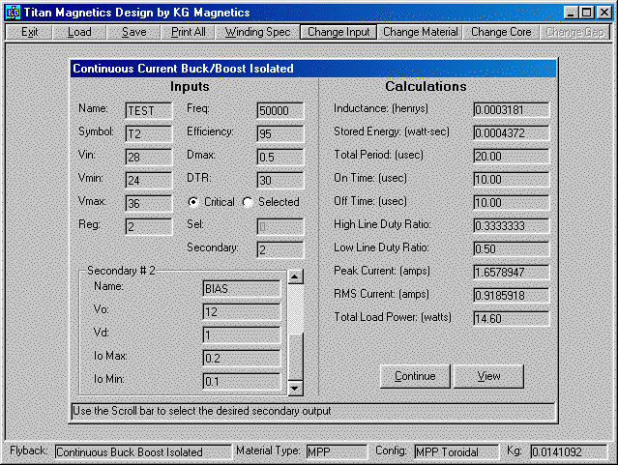
Task: Click Save in the toolbar
Action: [133, 32]
